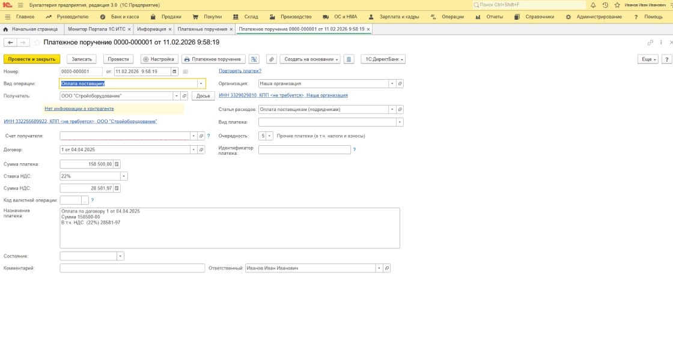Screen dimensions: 673x342
Task: Expand Вид операции dropdown
Action: [201, 83]
